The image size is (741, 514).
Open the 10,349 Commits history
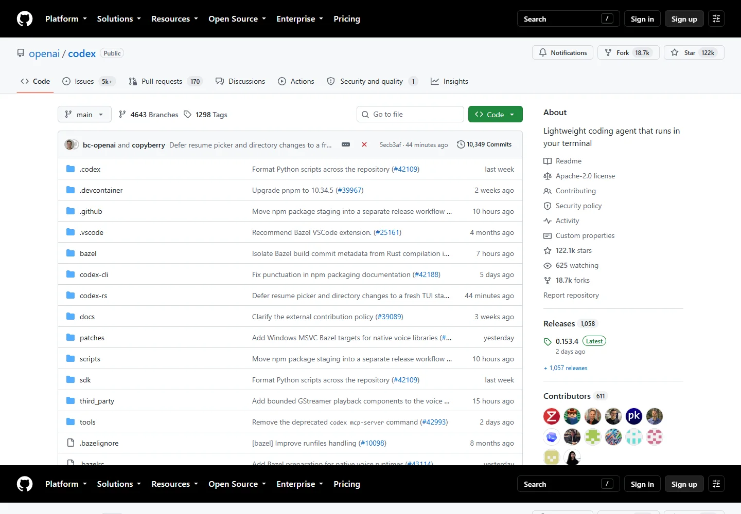click(484, 145)
